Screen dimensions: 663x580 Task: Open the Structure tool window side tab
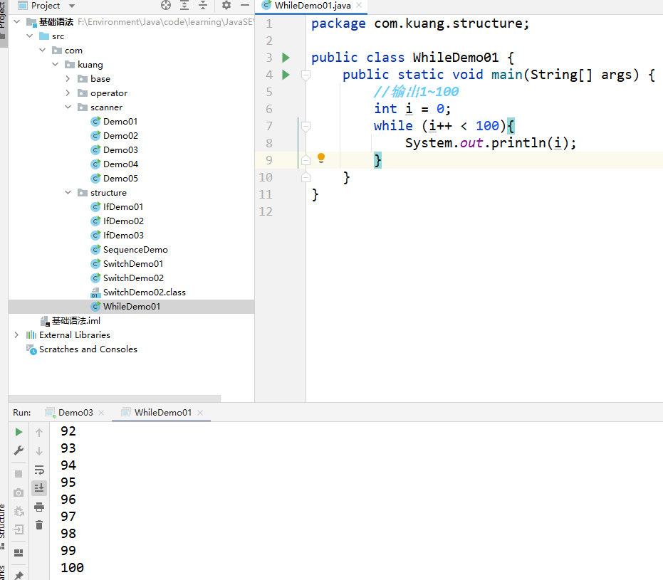(x=4, y=526)
